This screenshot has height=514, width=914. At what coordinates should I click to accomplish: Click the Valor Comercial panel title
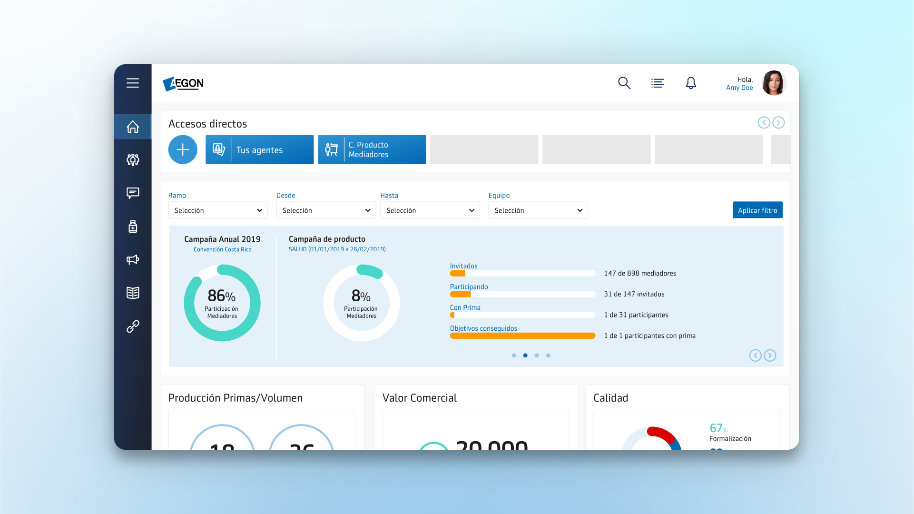click(420, 398)
